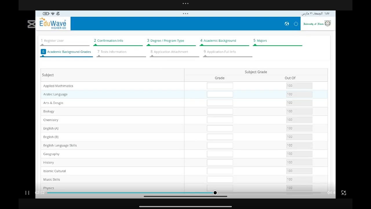Click the Chemistry grade field
This screenshot has width=371, height=209.
220,120
